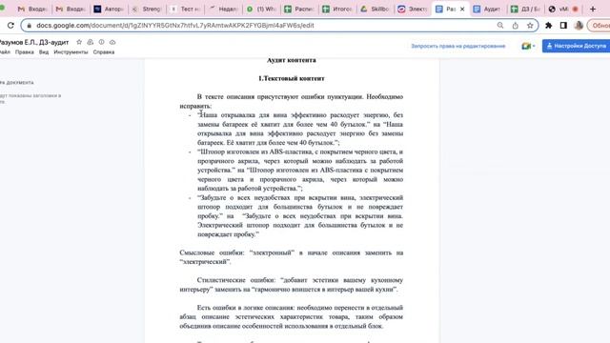This screenshot has height=343, width=610.
Task: Open the 'Правка' menu
Action: (25, 52)
